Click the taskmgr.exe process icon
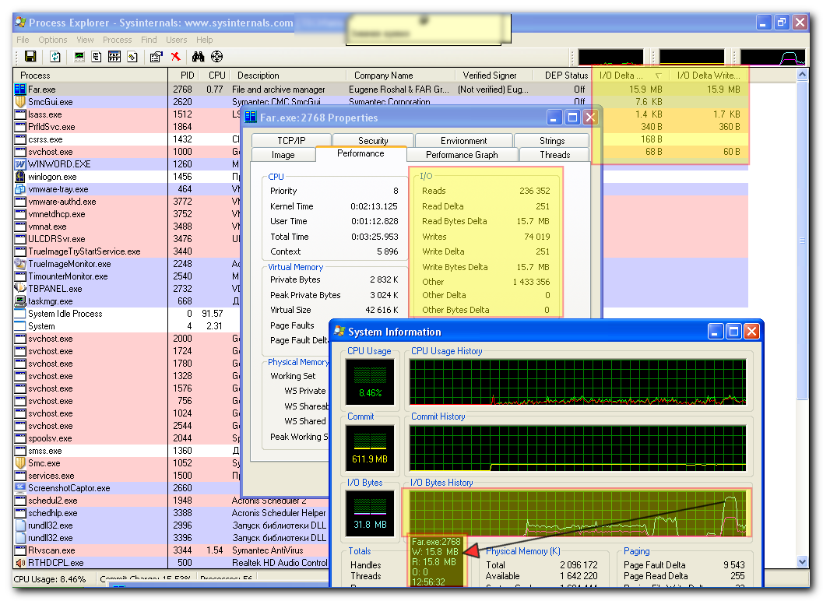The height and width of the screenshot is (601, 823). point(20,300)
